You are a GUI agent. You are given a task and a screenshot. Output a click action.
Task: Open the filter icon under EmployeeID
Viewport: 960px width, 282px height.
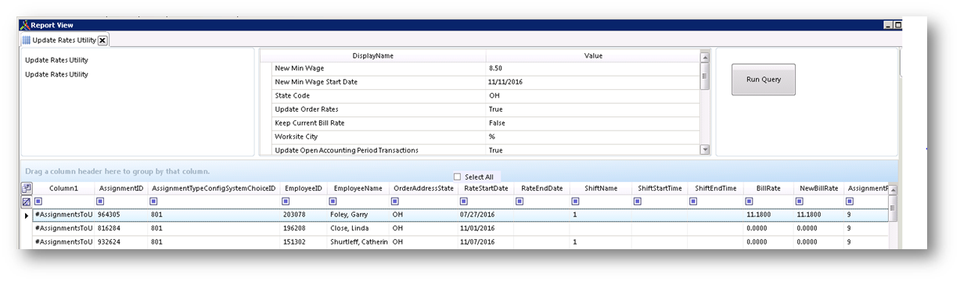pyautogui.click(x=286, y=202)
